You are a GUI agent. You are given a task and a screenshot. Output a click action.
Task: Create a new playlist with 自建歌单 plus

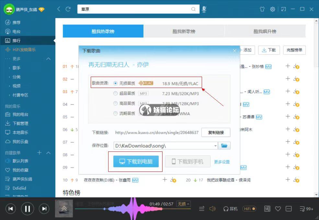click(39, 152)
